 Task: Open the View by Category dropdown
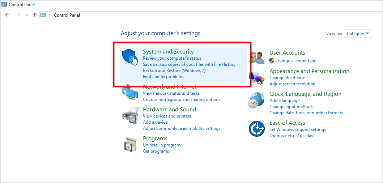point(358,34)
